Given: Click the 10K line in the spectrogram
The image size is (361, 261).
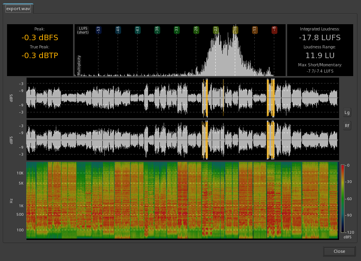Looking at the screenshot, I should pos(182,173).
